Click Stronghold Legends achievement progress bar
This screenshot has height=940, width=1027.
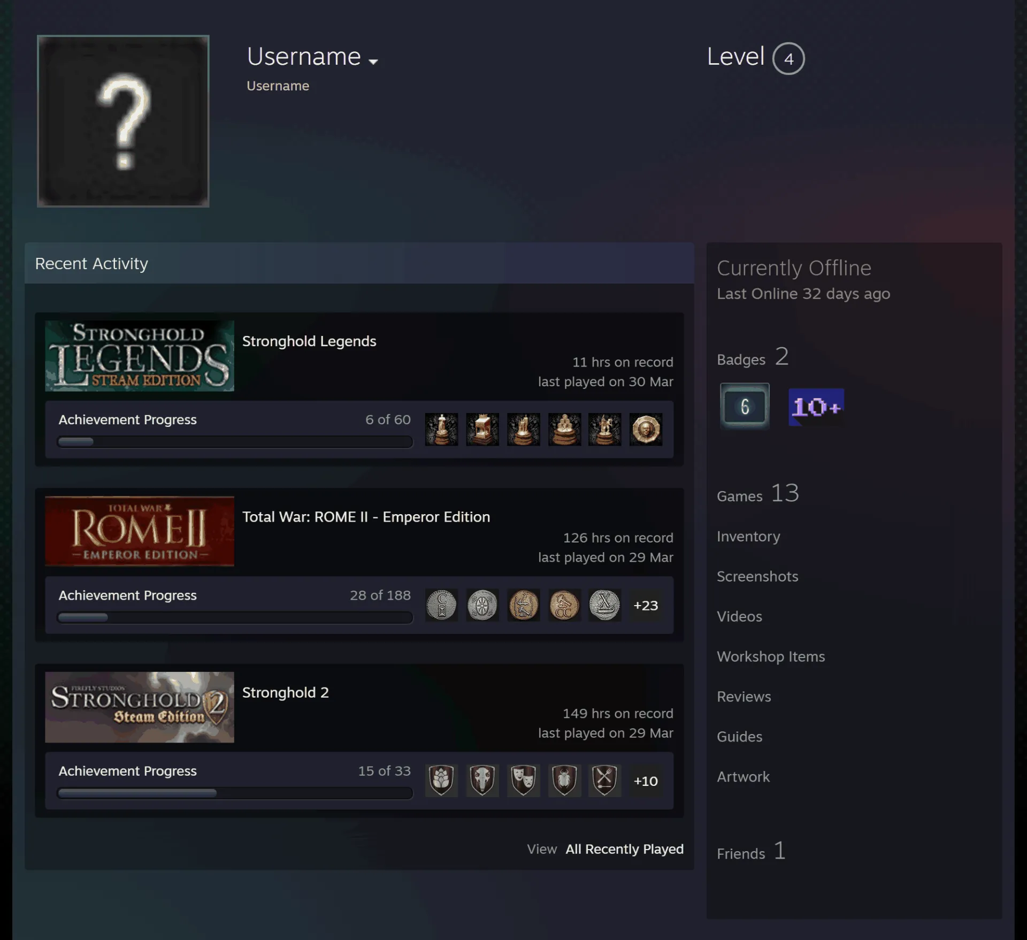click(235, 442)
